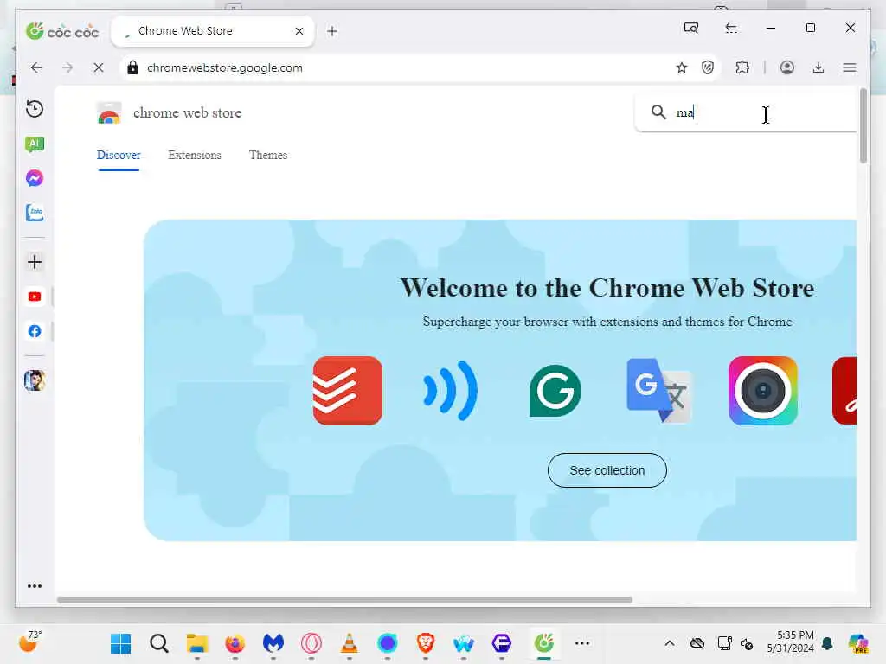
Task: Show hidden system tray icons
Action: coord(670,643)
